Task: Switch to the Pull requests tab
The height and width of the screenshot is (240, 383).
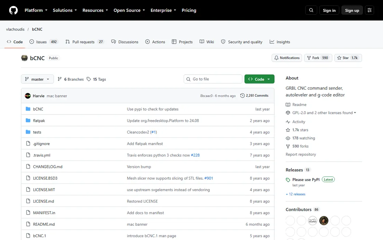Action: click(x=85, y=42)
